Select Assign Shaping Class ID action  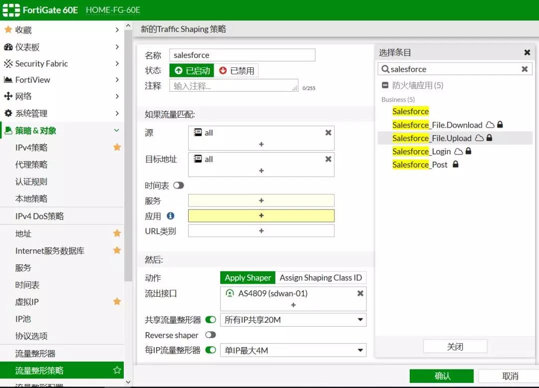tap(321, 277)
